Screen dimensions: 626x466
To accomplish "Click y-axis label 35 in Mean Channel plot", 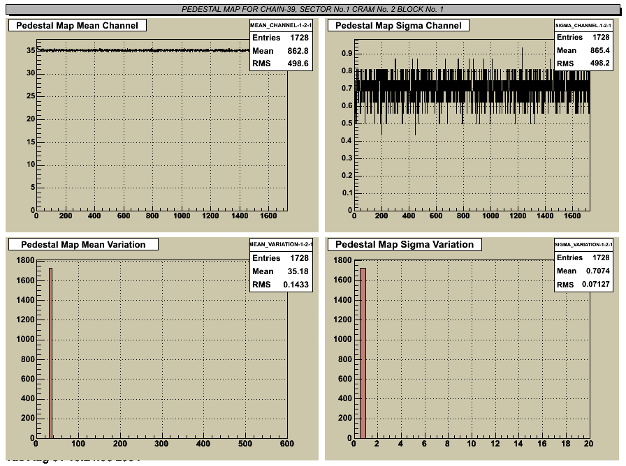I will 31,51.
